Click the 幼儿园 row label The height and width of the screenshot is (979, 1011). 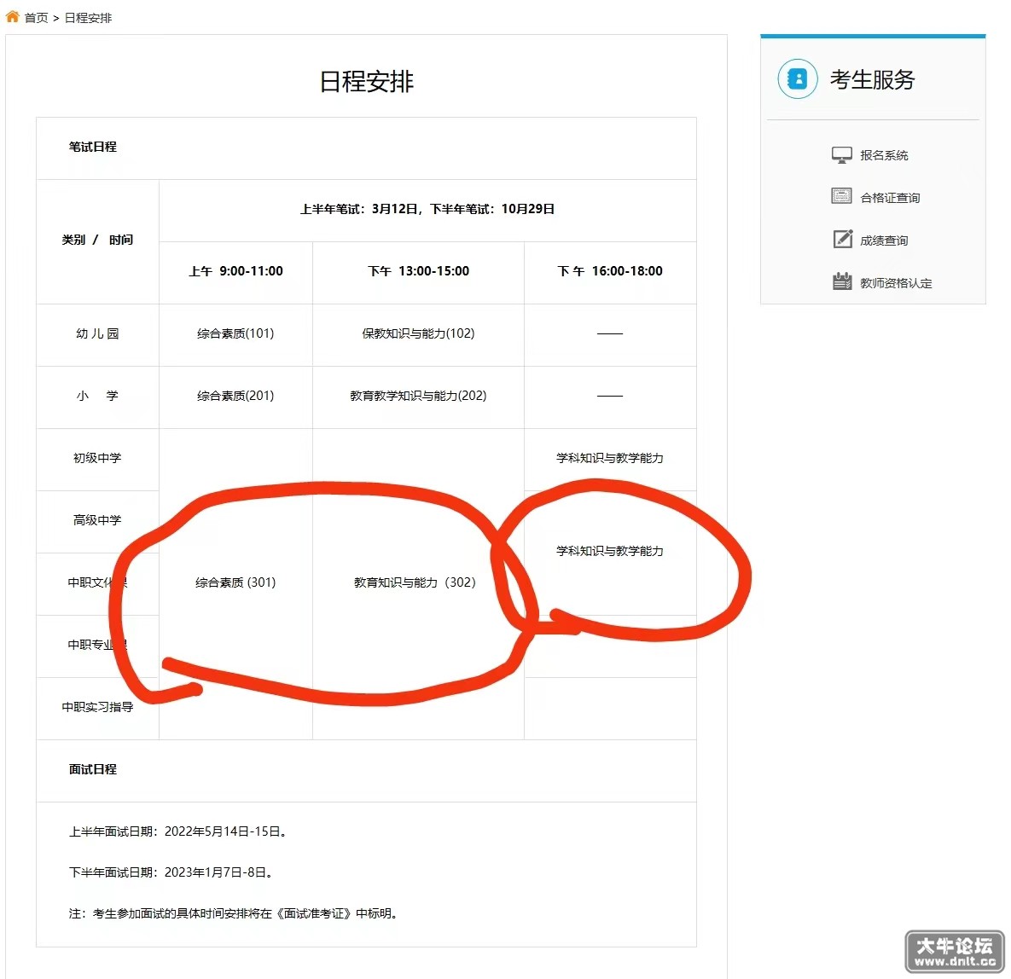[97, 333]
